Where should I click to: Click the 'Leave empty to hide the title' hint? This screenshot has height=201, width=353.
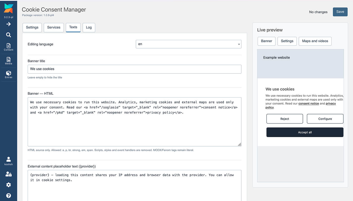45,78
